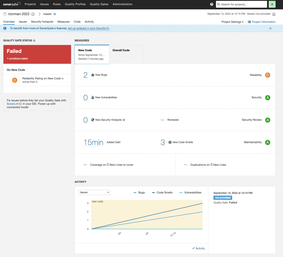Switch to the Security Hotspots tab
The image size is (283, 257).
coord(42,22)
